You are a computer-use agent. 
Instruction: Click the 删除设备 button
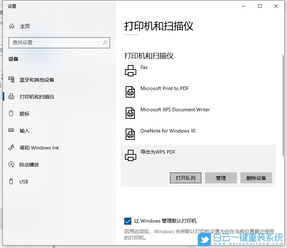pyautogui.click(x=256, y=178)
